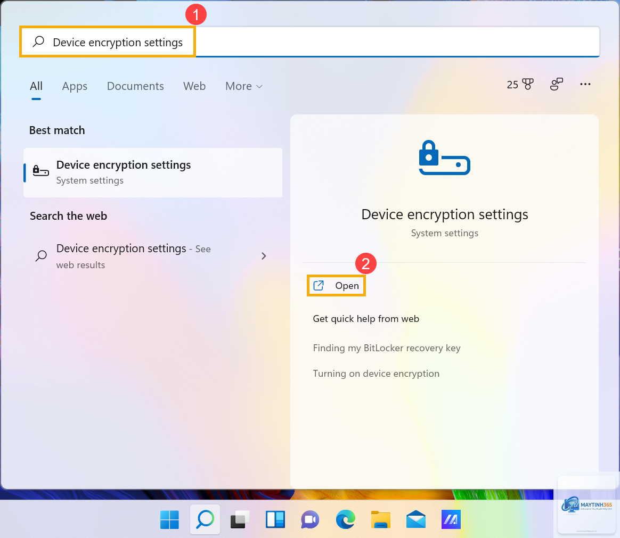This screenshot has height=538, width=620.
Task: Click the 'Device encryption settings' preview title
Action: (444, 214)
